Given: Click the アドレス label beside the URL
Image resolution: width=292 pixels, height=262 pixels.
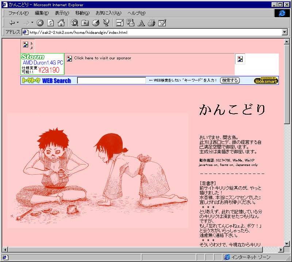Looking at the screenshot, I should (13, 32).
